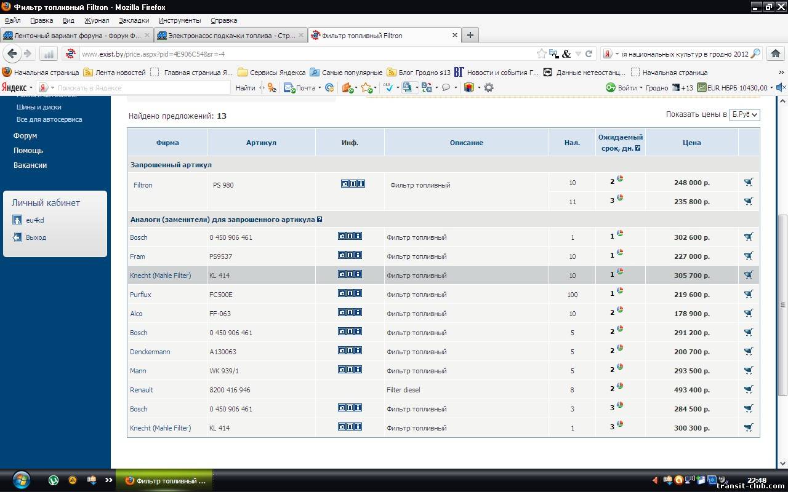788x492 pixels.
Task: Click Yandex bar search input
Action: (x=143, y=88)
